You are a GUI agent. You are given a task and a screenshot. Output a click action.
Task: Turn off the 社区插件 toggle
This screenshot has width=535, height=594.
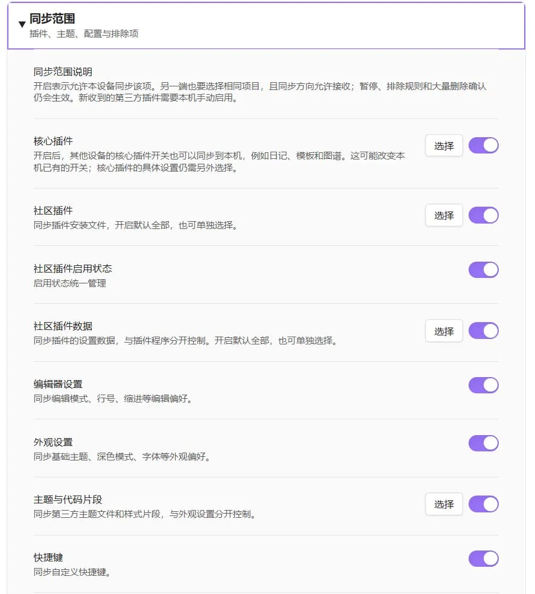(x=484, y=215)
